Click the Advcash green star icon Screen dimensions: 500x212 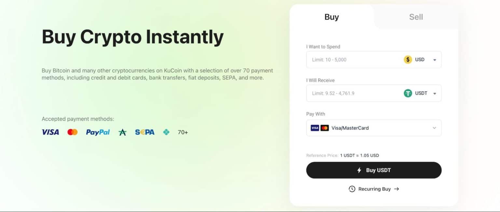(122, 132)
